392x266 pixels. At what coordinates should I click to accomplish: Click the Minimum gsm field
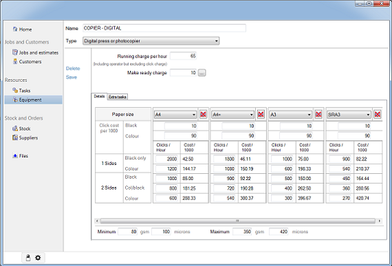coord(127,232)
